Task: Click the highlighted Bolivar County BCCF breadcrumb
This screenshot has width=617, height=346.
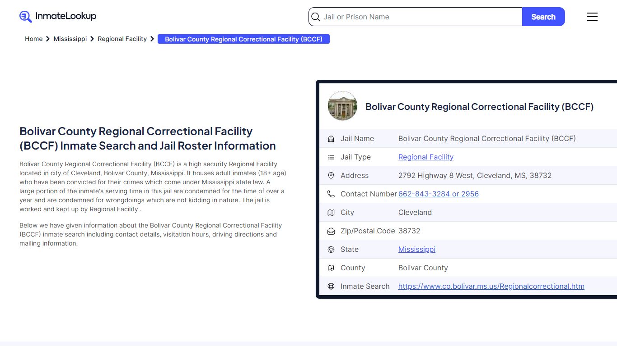Action: pos(243,39)
